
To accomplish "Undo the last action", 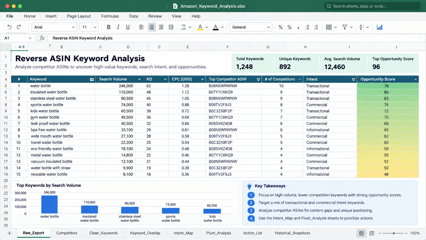I will pos(9,27).
